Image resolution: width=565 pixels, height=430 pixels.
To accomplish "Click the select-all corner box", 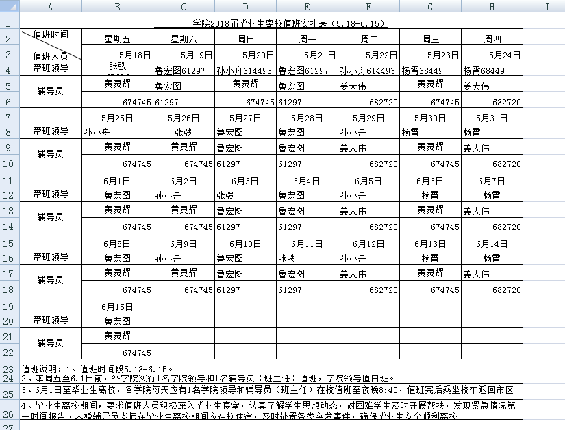I will tap(10, 7).
